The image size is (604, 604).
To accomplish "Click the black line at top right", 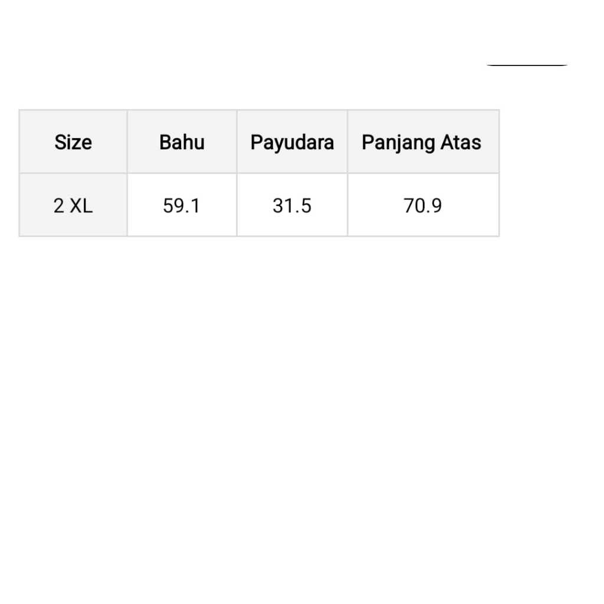I will point(527,64).
